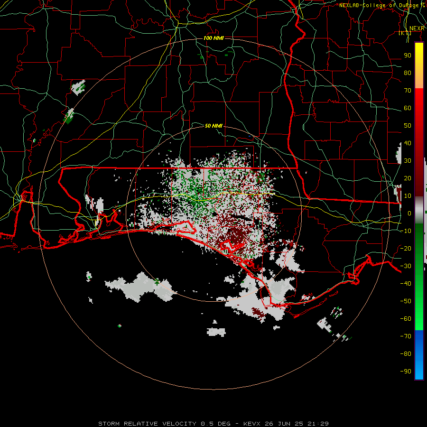
Task: Click the 90 value on velocity scale
Action: [408, 56]
